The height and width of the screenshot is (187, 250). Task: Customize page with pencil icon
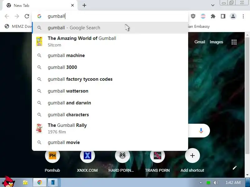pos(235,168)
